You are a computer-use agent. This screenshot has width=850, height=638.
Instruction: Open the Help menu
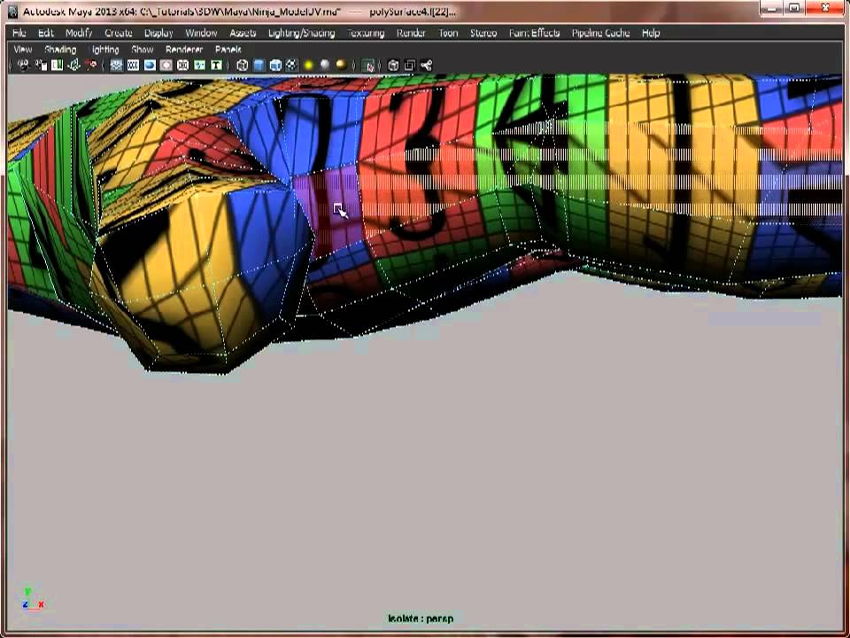pyautogui.click(x=651, y=33)
